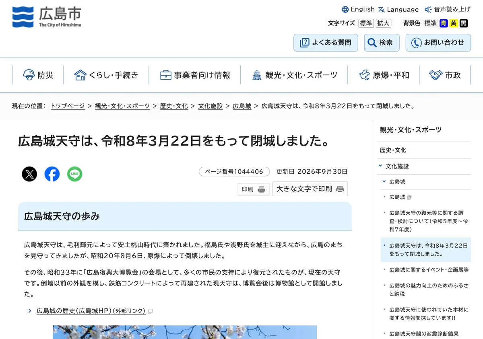Open sidebar heading 観光・文化・スポーツ
This screenshot has height=339, width=483.
point(411,129)
